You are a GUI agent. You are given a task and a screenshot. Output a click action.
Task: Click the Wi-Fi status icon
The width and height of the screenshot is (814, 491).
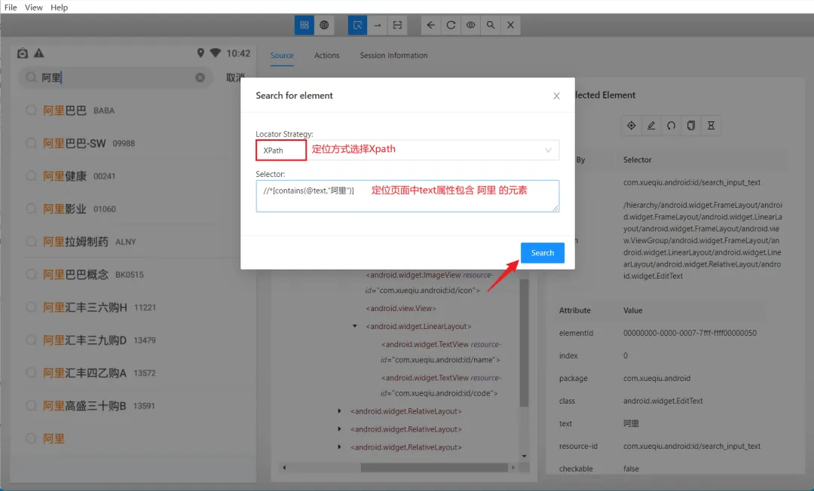[x=216, y=53]
